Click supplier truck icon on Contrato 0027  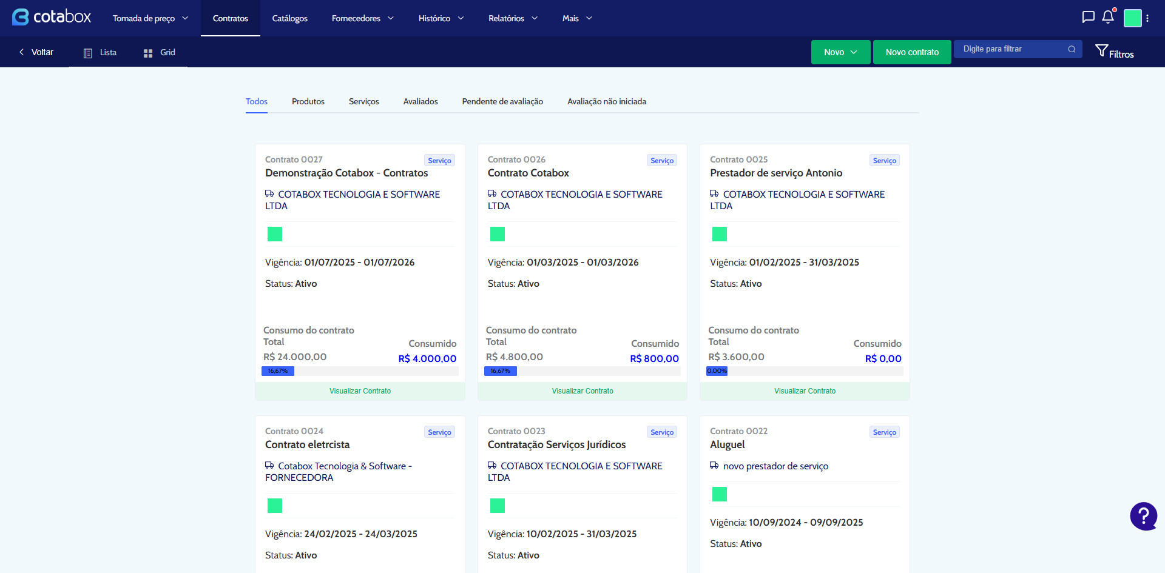click(269, 194)
